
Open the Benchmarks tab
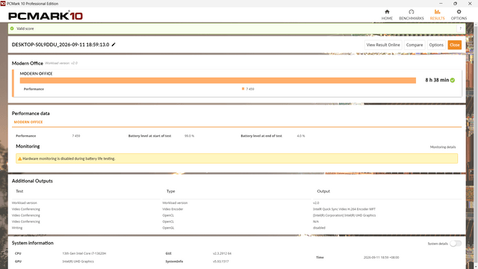(412, 15)
